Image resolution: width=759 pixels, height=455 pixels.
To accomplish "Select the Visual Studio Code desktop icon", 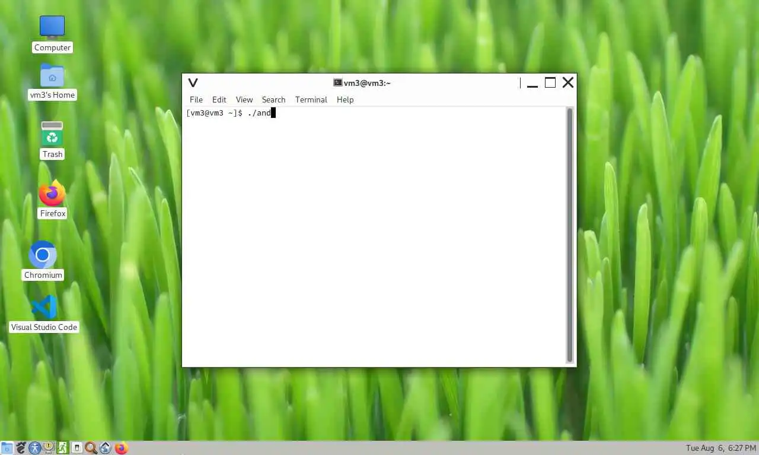I will [x=44, y=313].
